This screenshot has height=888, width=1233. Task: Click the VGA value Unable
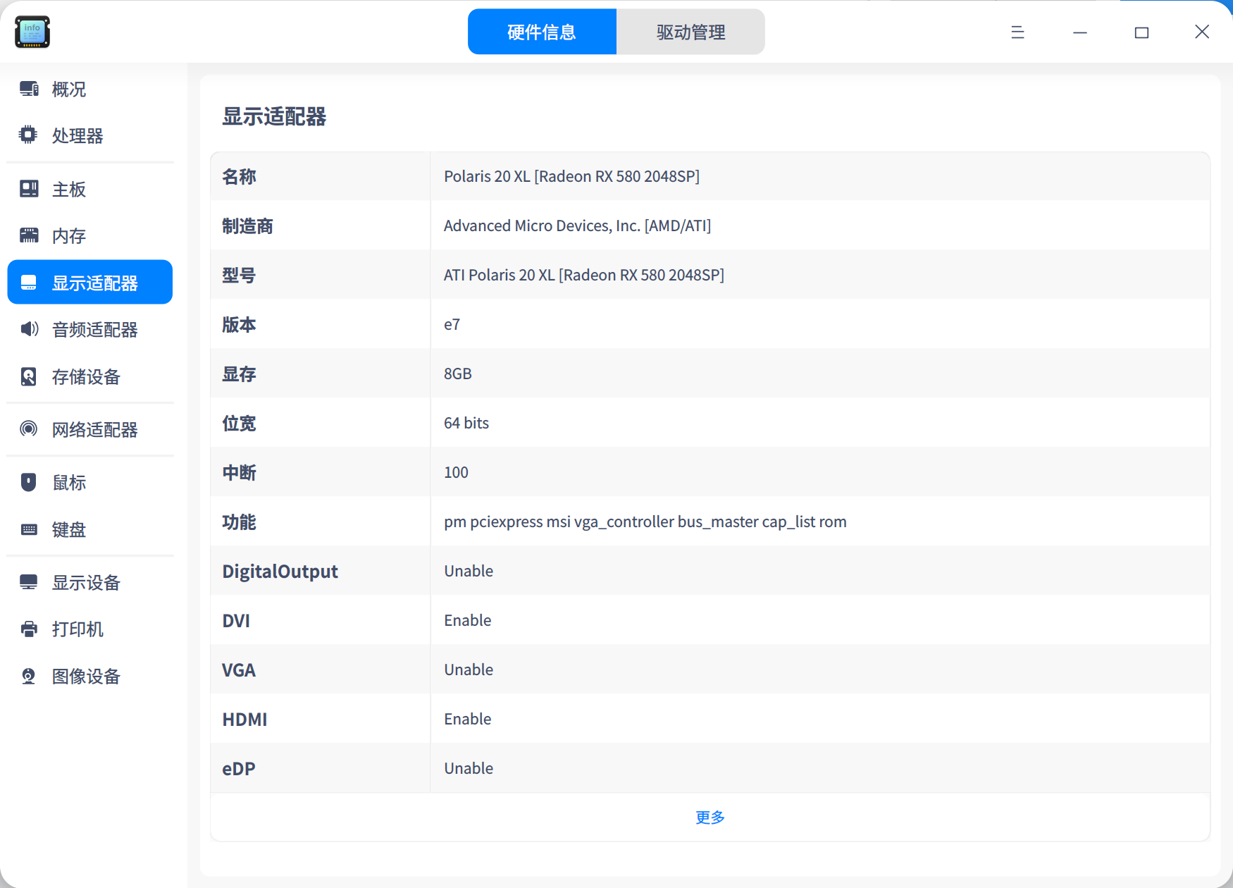469,670
